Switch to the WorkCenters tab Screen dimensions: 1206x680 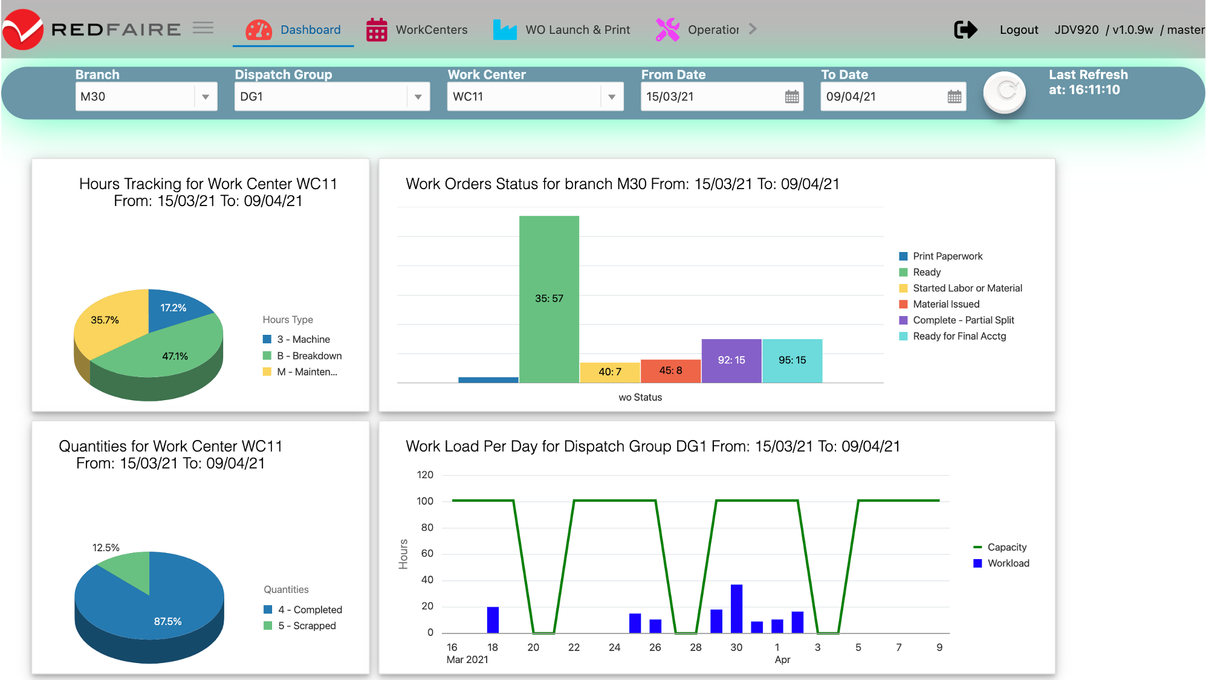(x=431, y=30)
